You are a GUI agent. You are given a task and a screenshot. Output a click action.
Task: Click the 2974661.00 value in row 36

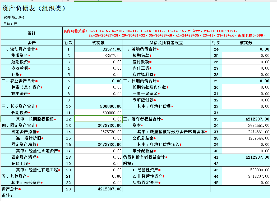point(246,126)
